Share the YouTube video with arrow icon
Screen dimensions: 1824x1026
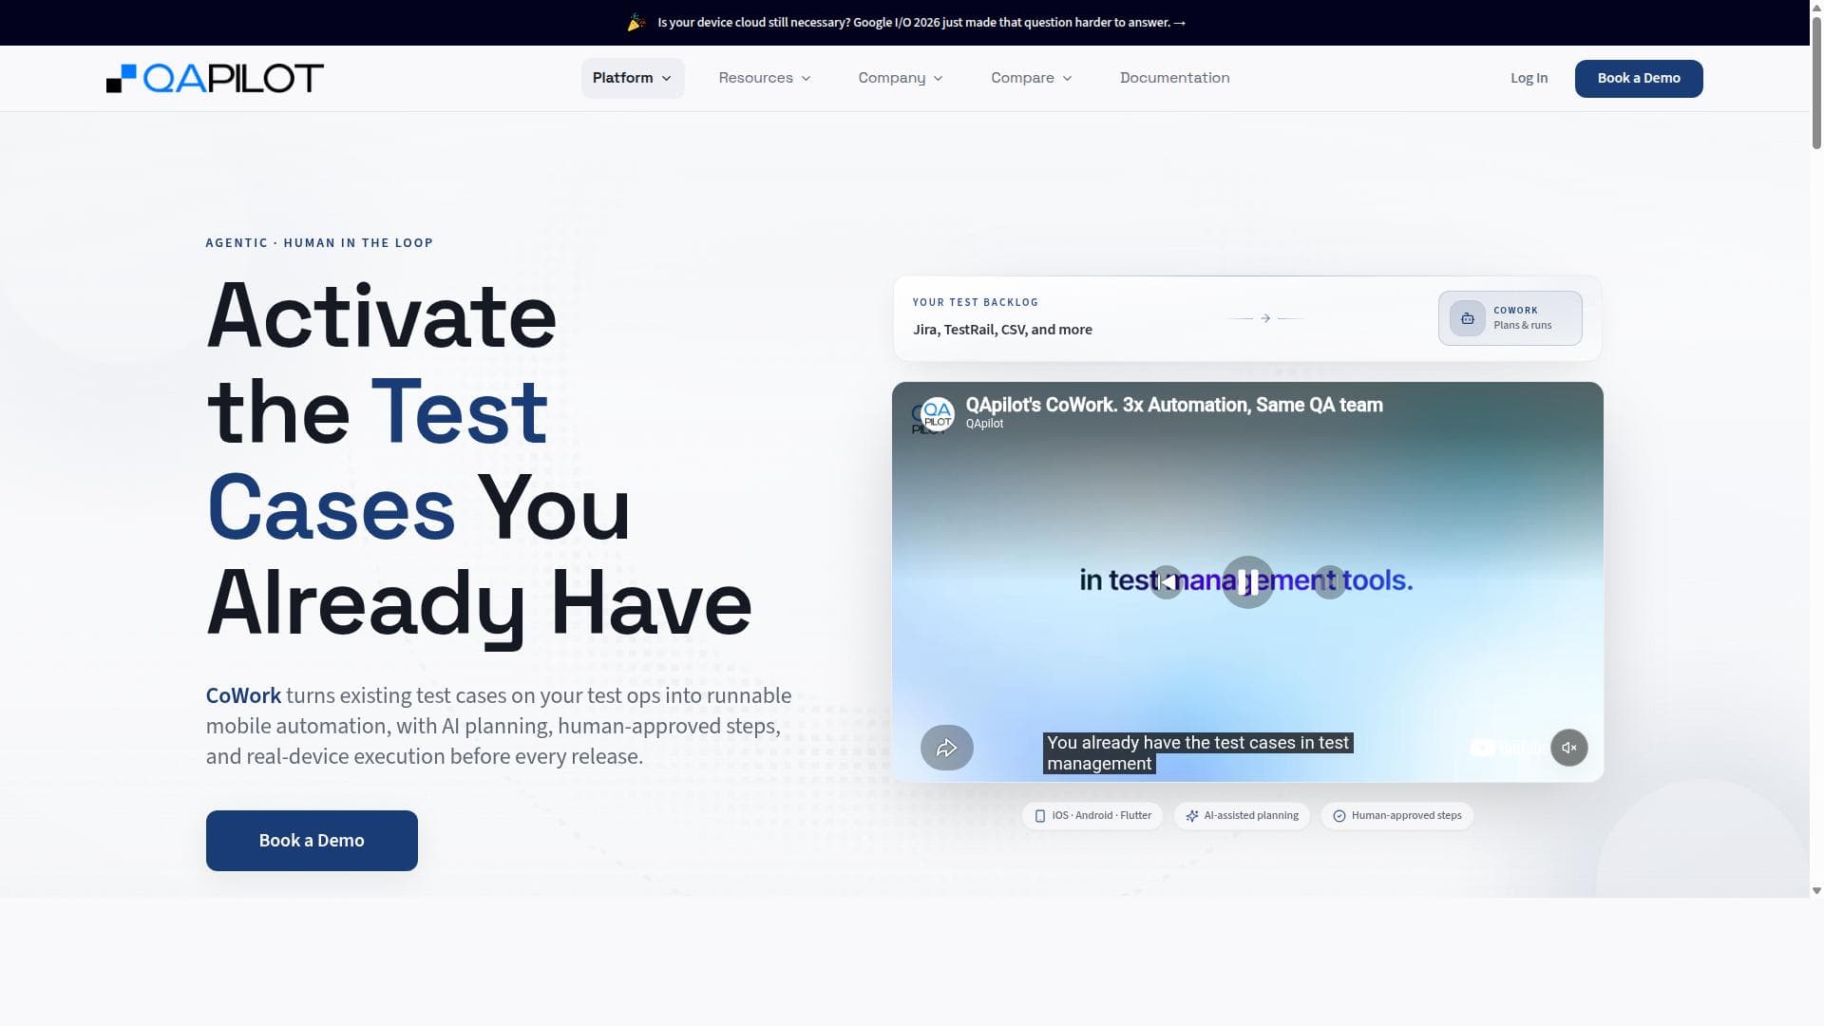[x=946, y=748]
